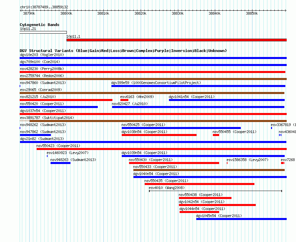Click the dgv1039n54 (Cooper2011) label
Image resolution: width=296 pixels, height=242 pixels.
click(x=144, y=153)
